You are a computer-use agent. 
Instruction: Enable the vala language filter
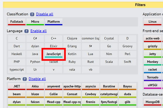click(x=72, y=70)
